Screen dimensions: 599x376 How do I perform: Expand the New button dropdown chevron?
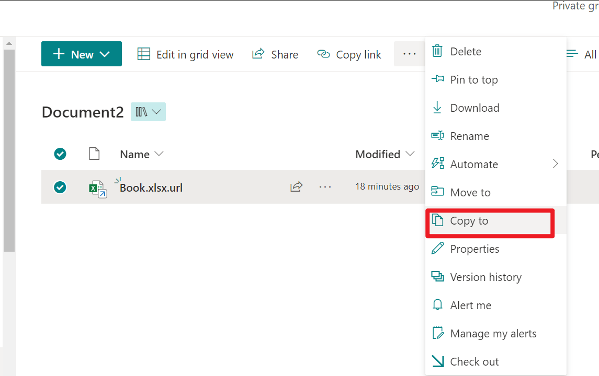(x=105, y=54)
